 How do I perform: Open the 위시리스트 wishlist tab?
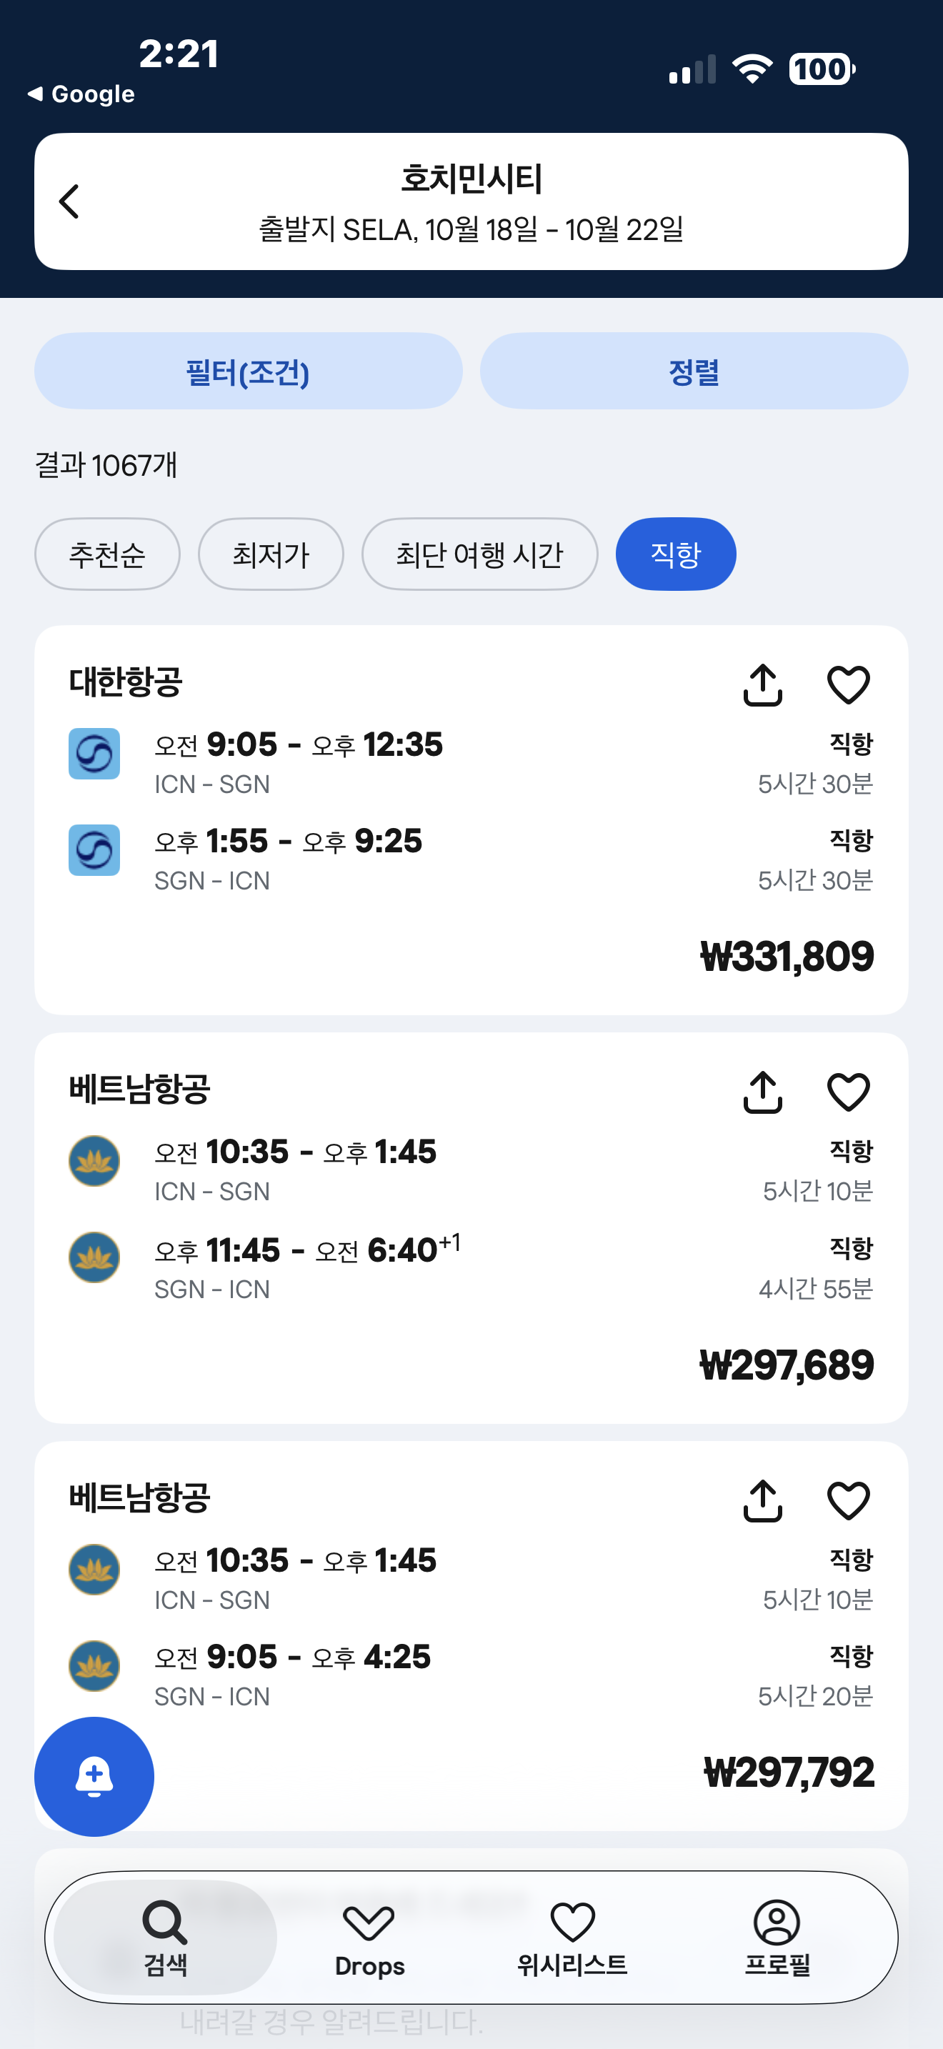tap(572, 1938)
